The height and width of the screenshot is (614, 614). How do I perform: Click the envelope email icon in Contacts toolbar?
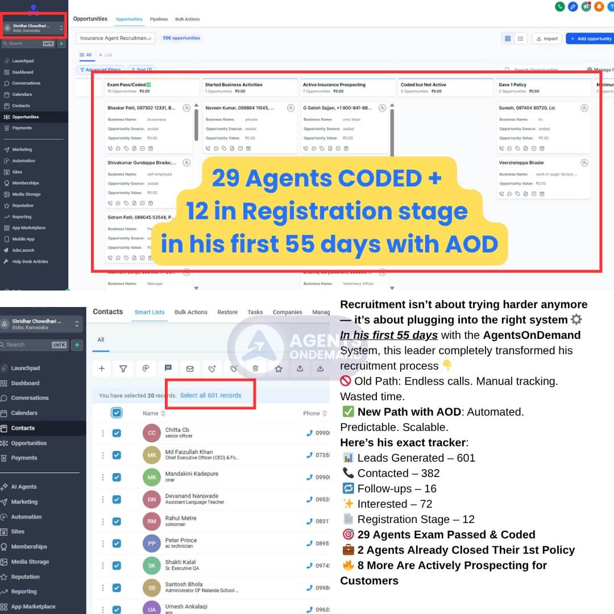[x=190, y=368]
